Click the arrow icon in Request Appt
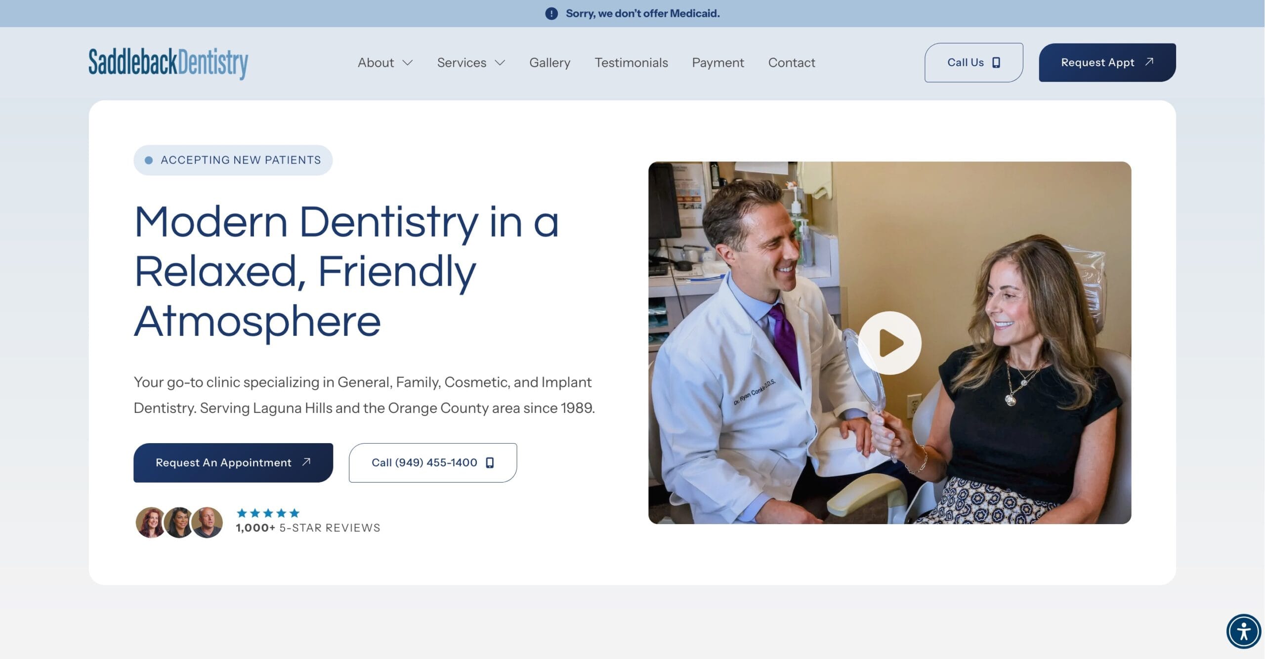The width and height of the screenshot is (1265, 659). (1149, 62)
